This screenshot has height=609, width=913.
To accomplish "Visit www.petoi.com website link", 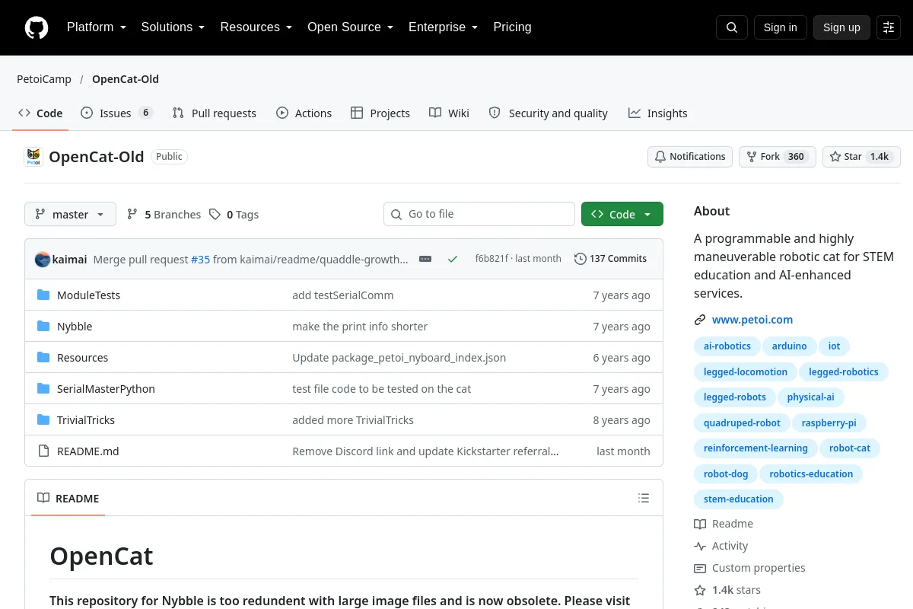I will (x=752, y=320).
